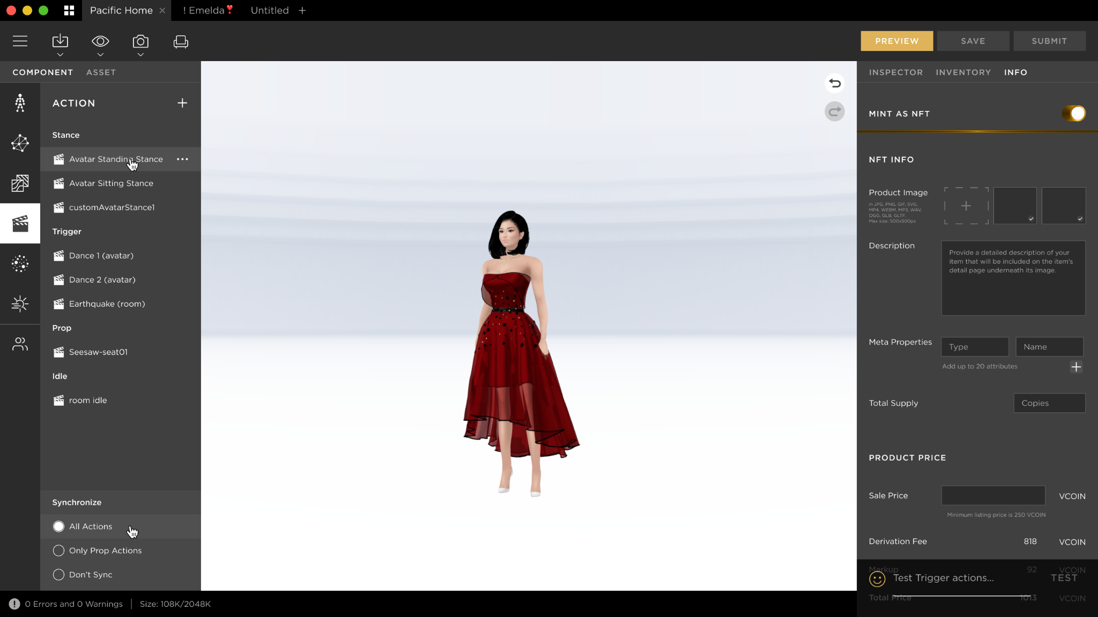This screenshot has height=617, width=1098.
Task: Expand the import tool dropdown
Action: [60, 54]
